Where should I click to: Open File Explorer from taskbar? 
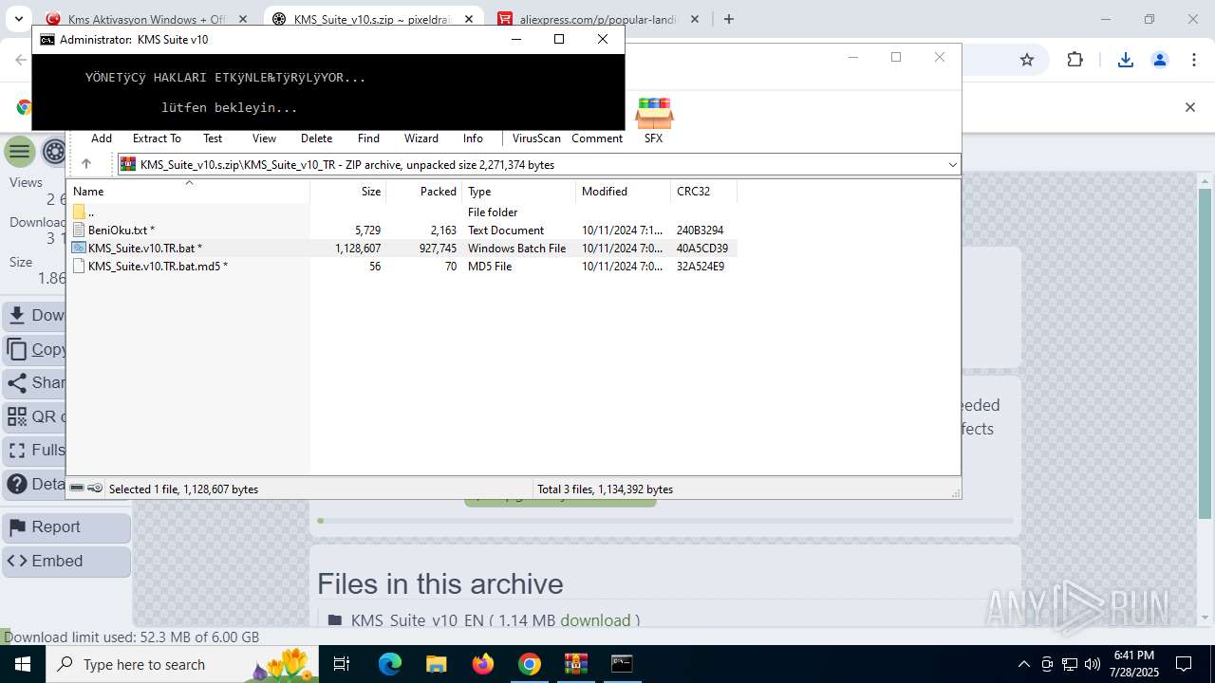click(436, 664)
